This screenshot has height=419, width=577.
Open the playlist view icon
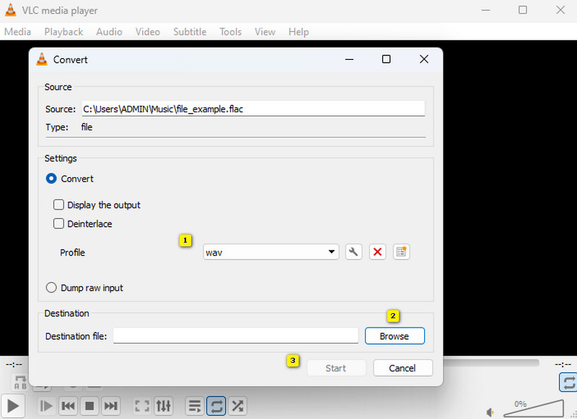[x=194, y=405]
